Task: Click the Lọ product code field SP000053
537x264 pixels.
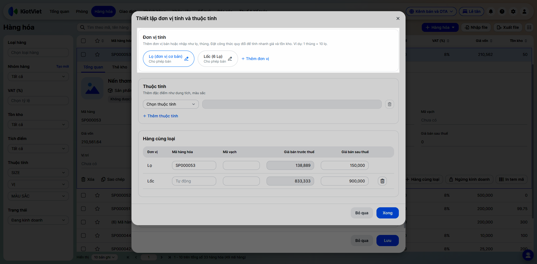Action: 194,165
